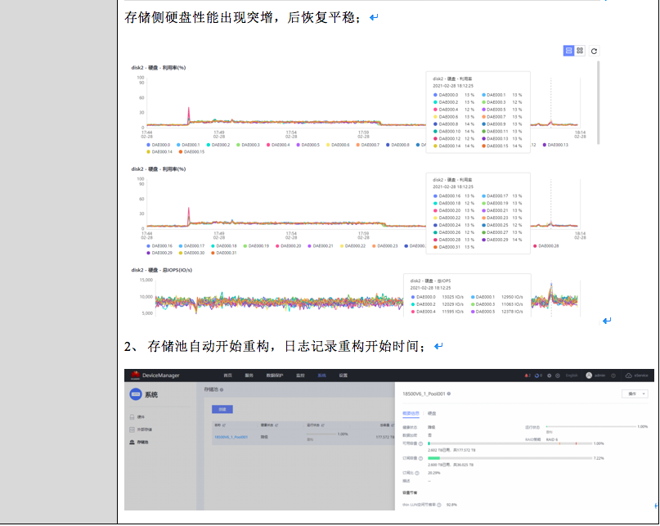The width and height of the screenshot is (660, 526).
Task: Click the blue 创建 button
Action: point(222,409)
